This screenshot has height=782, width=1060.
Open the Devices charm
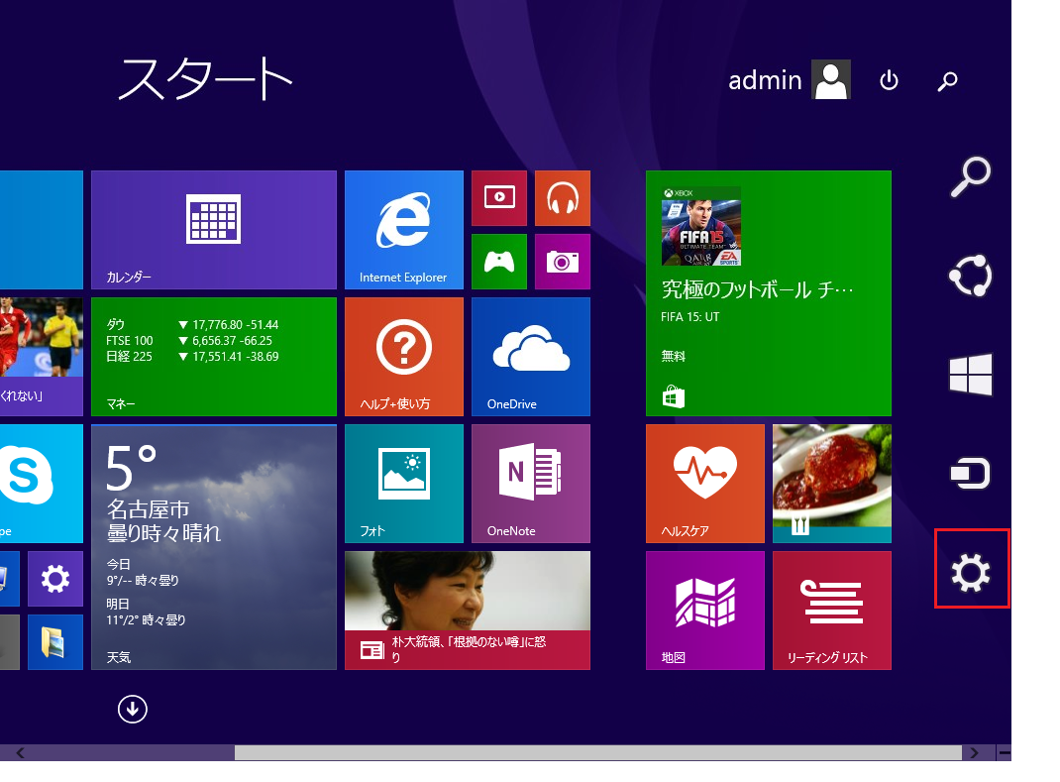970,474
